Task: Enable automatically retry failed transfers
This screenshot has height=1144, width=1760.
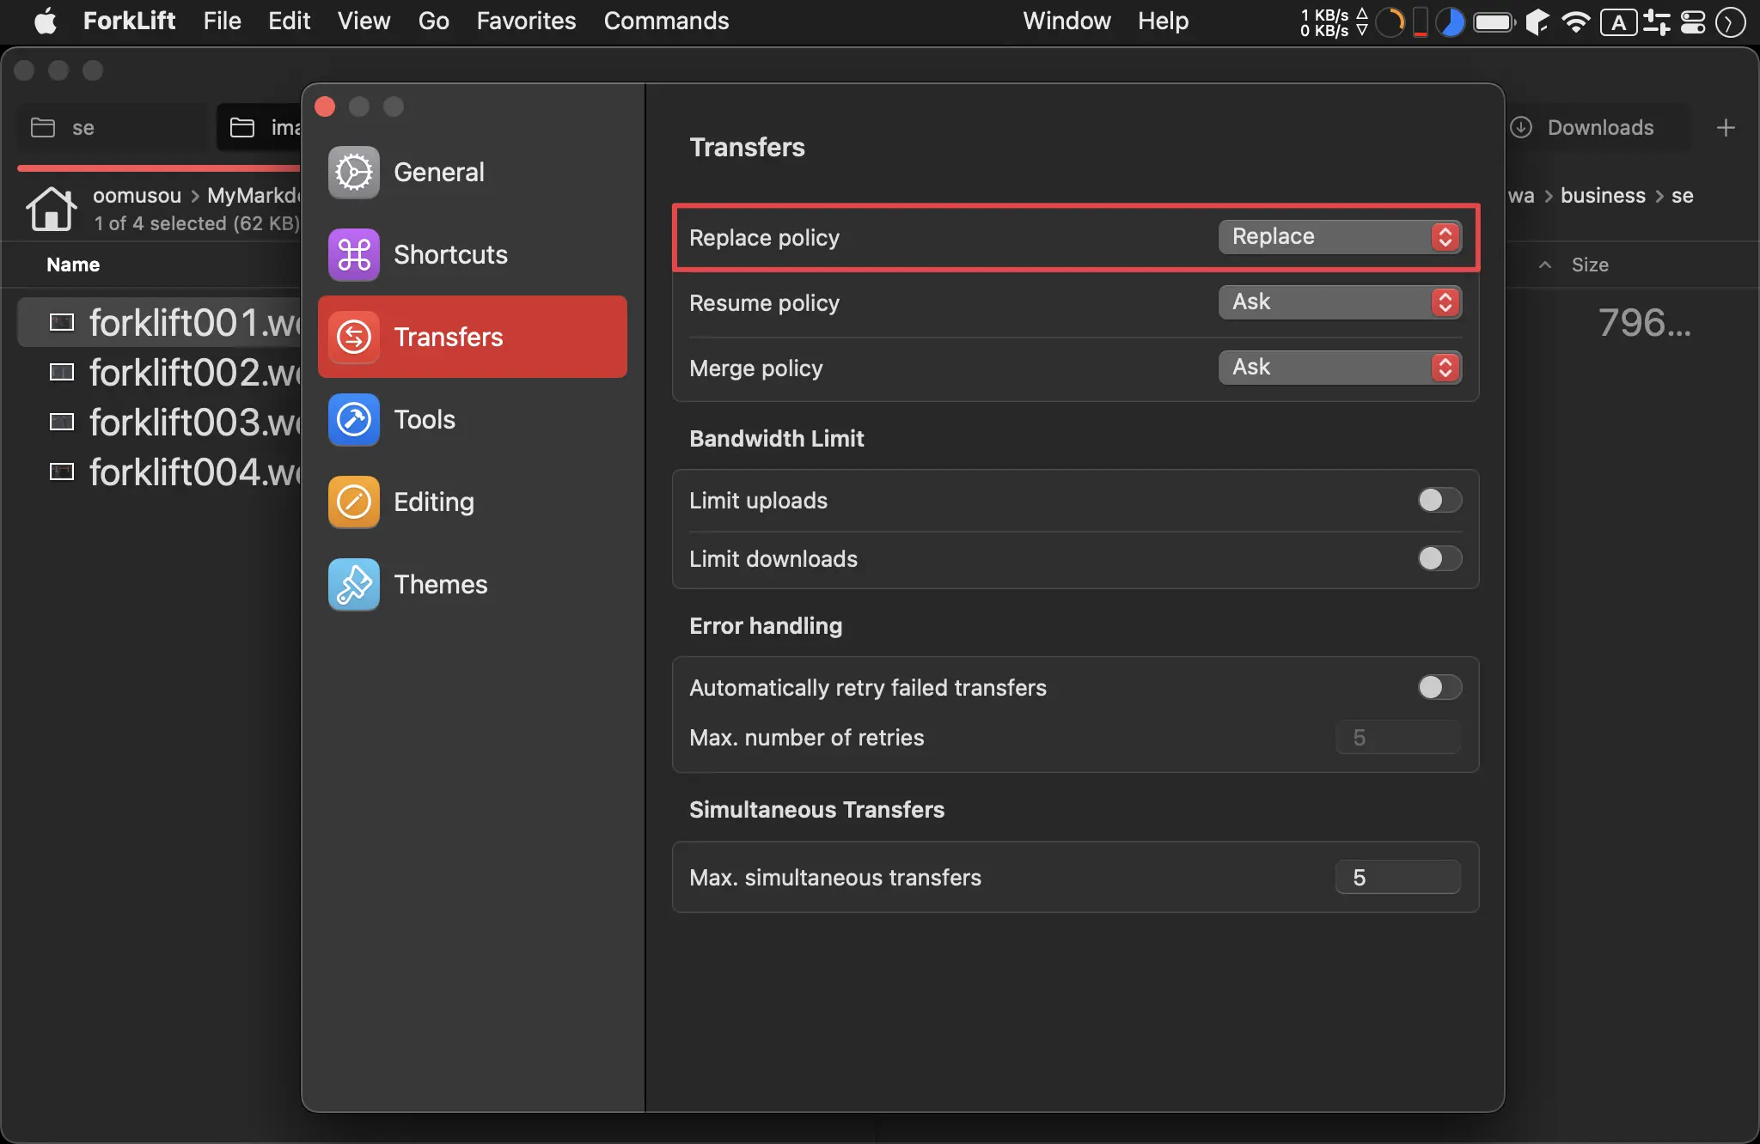Action: [x=1438, y=686]
